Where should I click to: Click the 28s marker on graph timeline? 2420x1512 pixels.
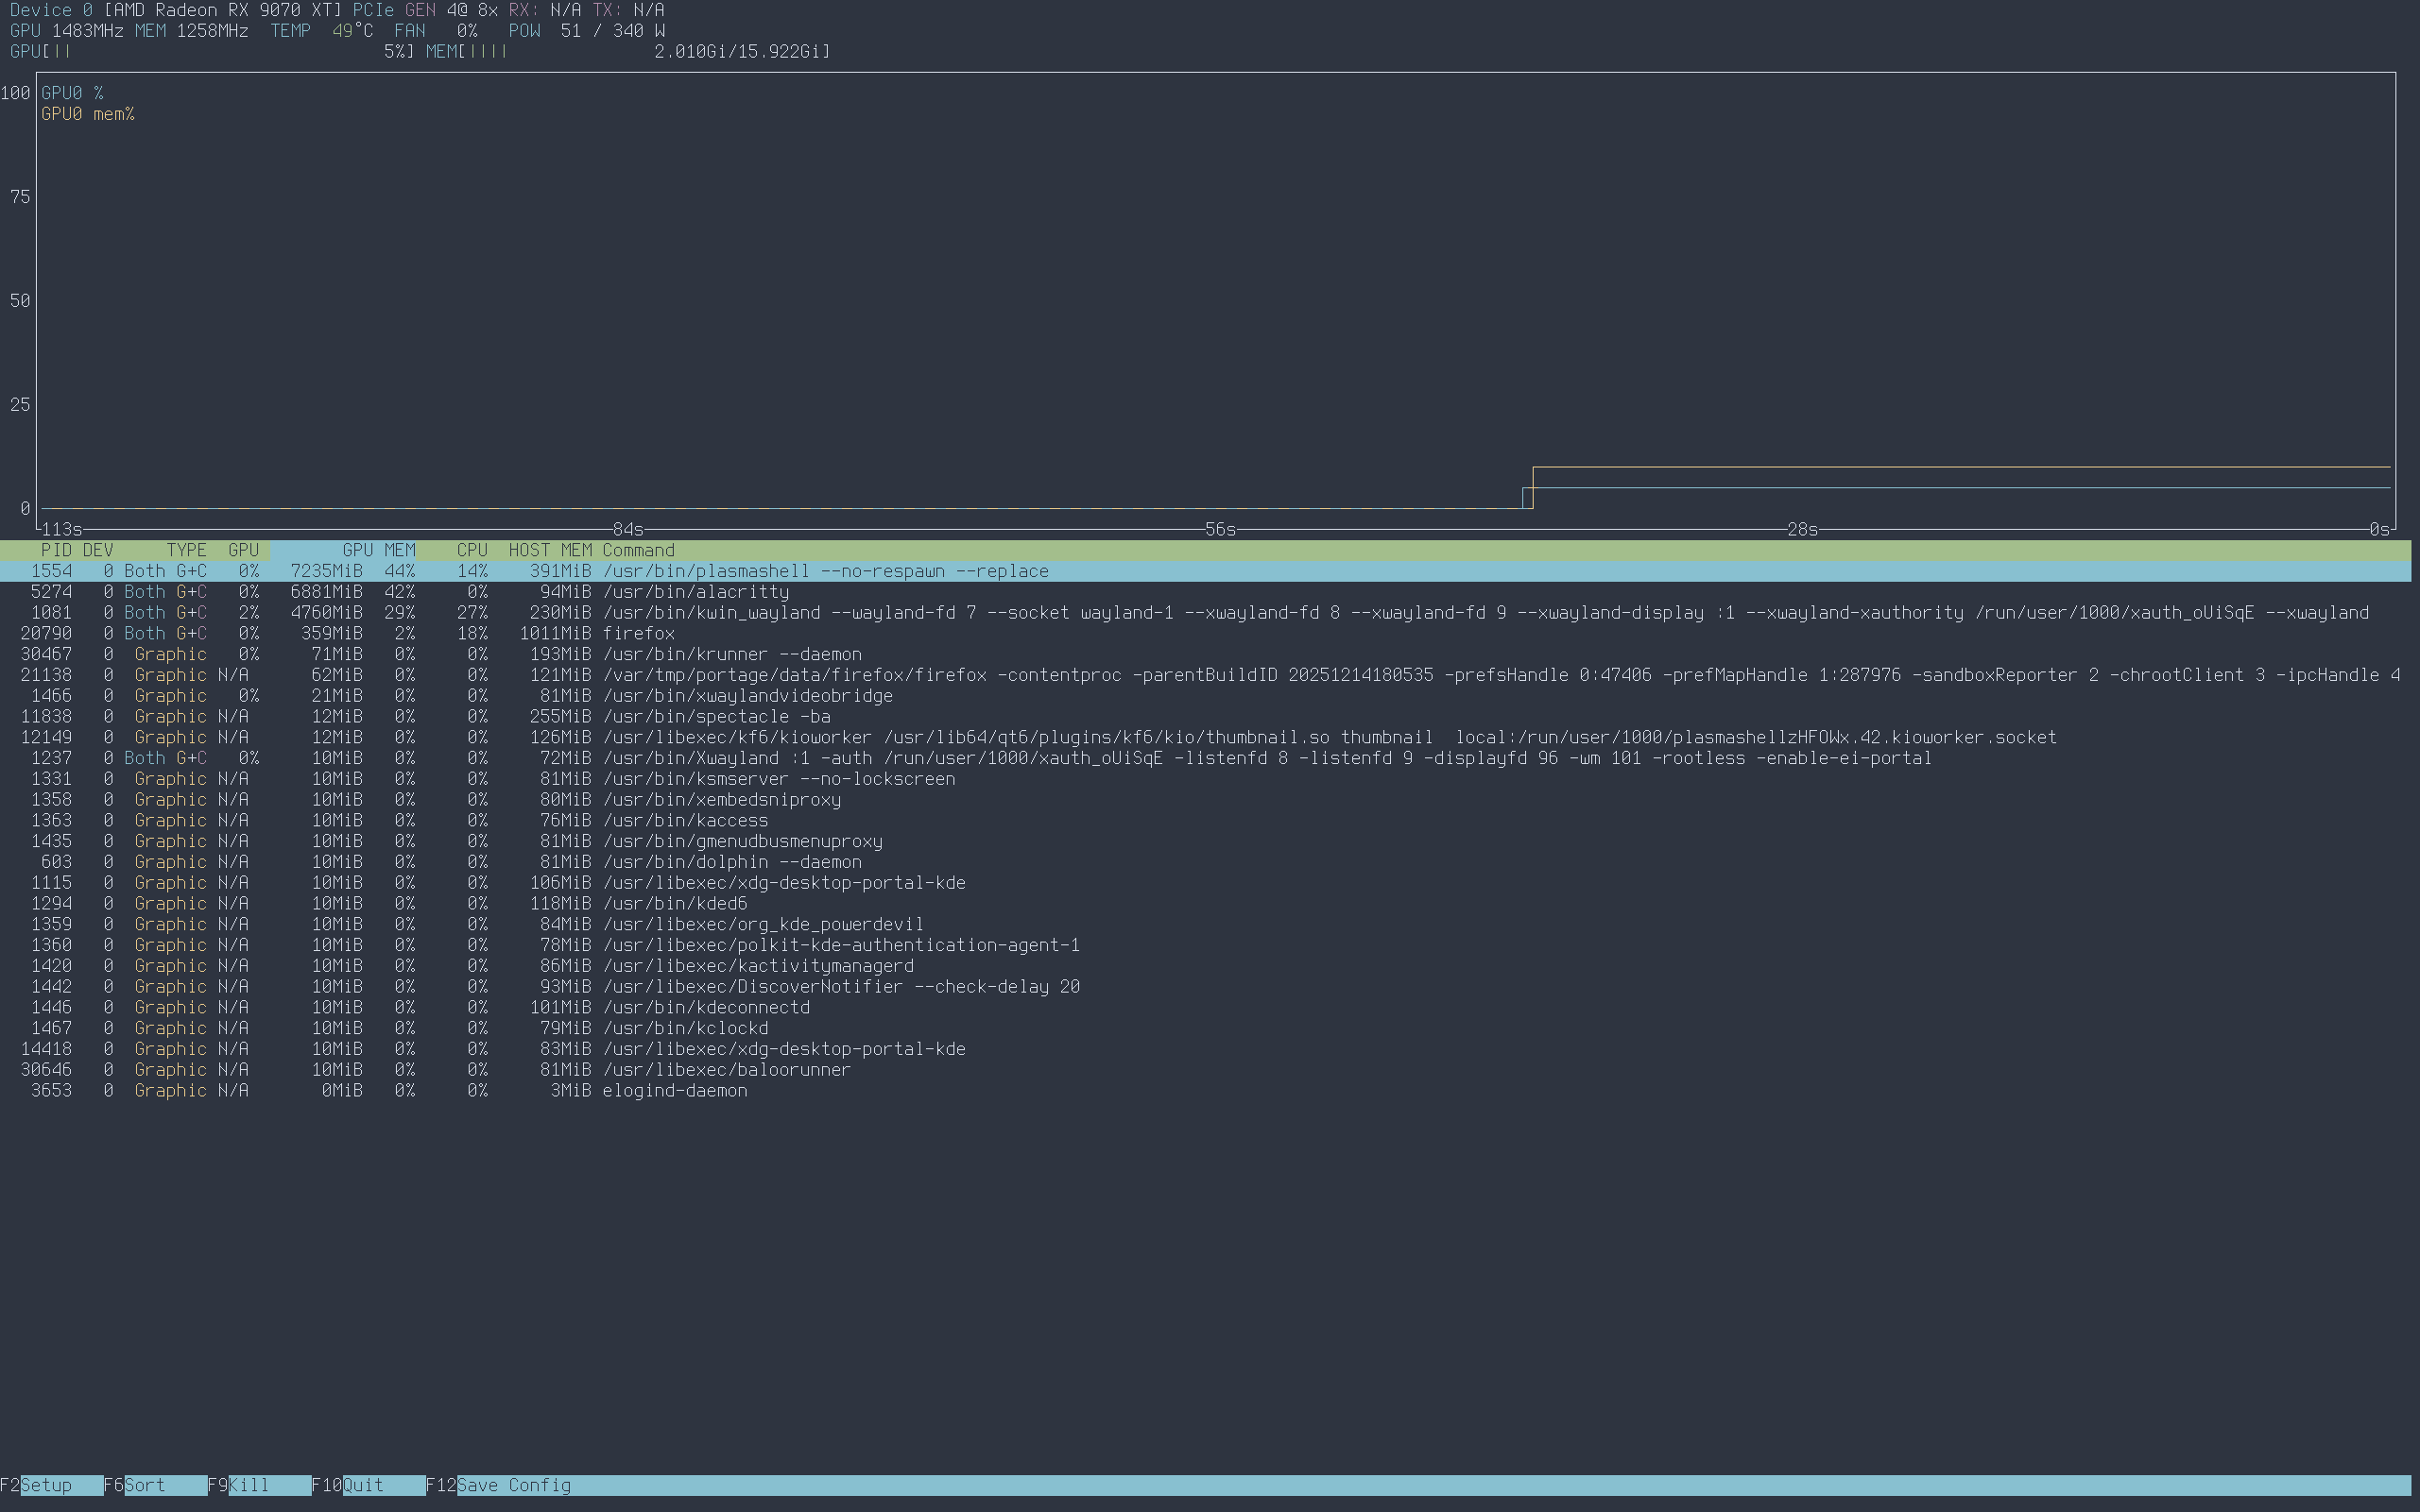1801,529
